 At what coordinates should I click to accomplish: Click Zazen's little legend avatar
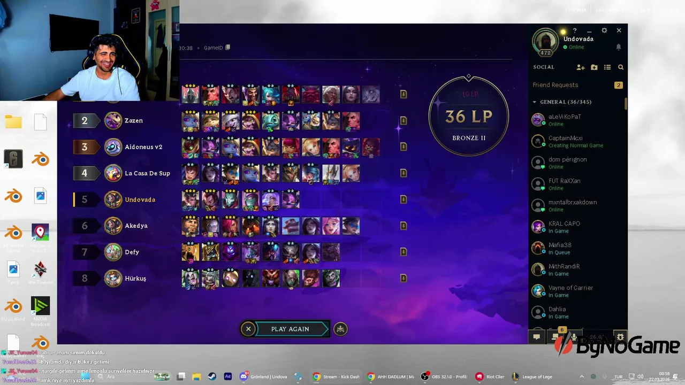[x=113, y=120]
